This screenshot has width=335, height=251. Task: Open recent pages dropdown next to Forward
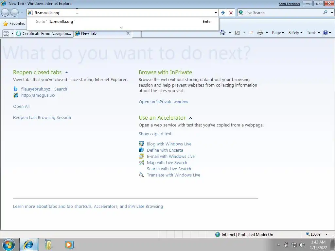(22, 13)
